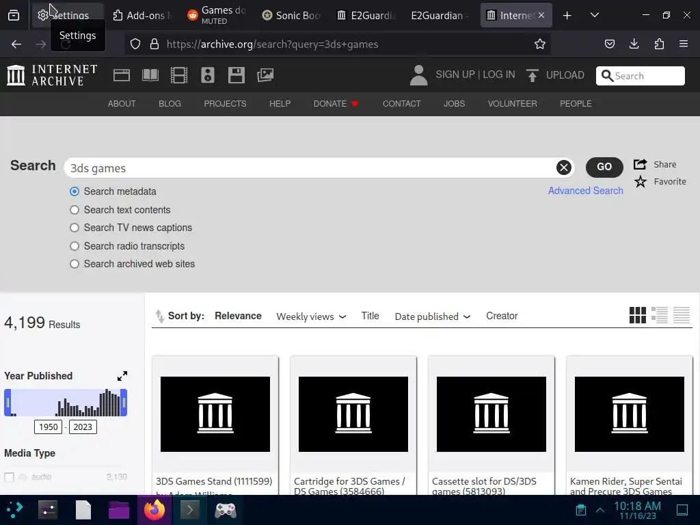Screen dimensions: 700x525
Task: Open the Video film strip icon
Action: pos(179,75)
